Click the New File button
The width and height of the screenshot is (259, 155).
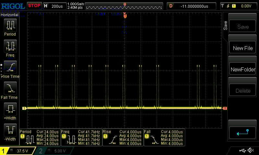point(242,48)
